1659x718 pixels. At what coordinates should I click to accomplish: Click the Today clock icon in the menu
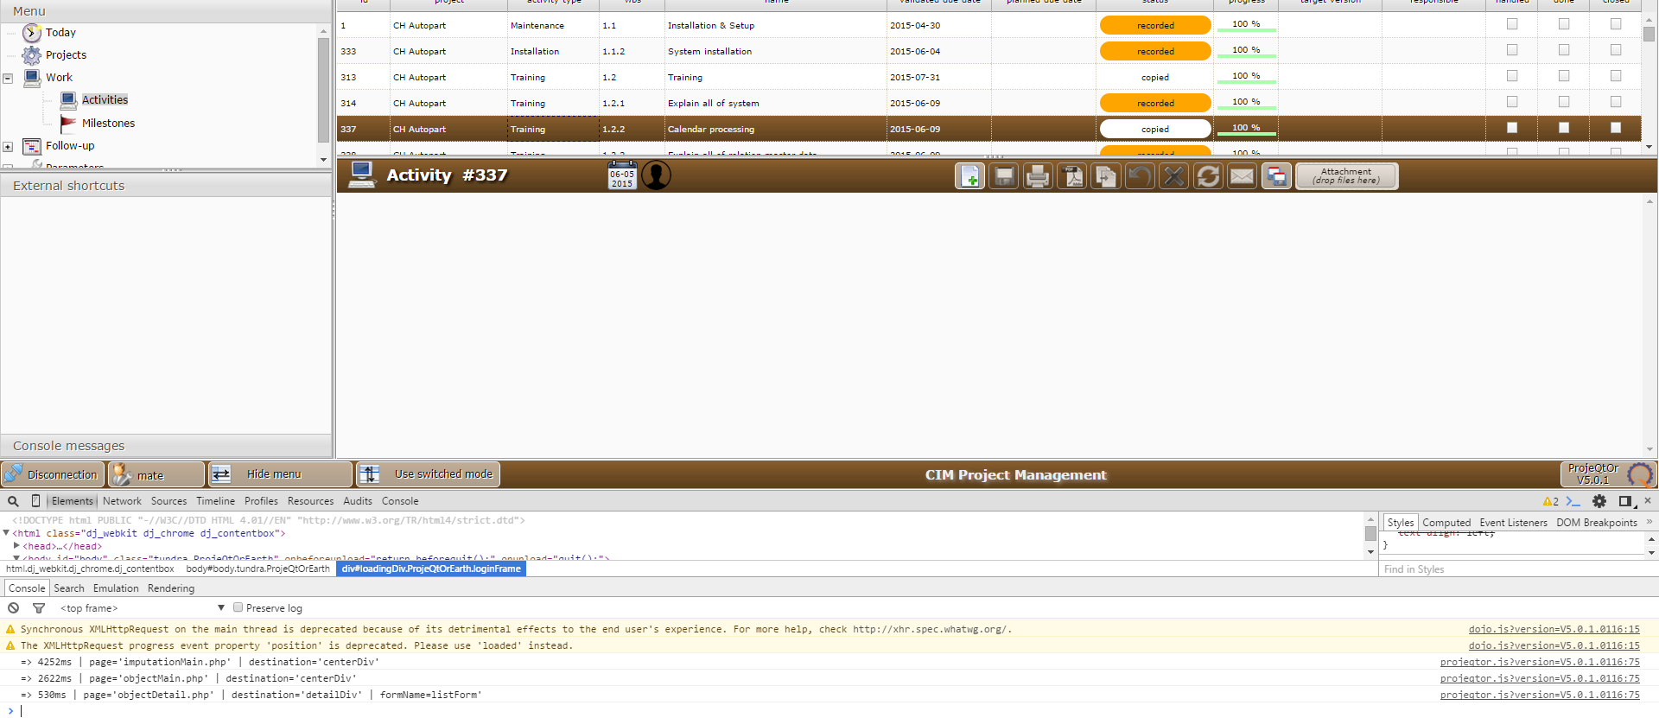coord(32,33)
